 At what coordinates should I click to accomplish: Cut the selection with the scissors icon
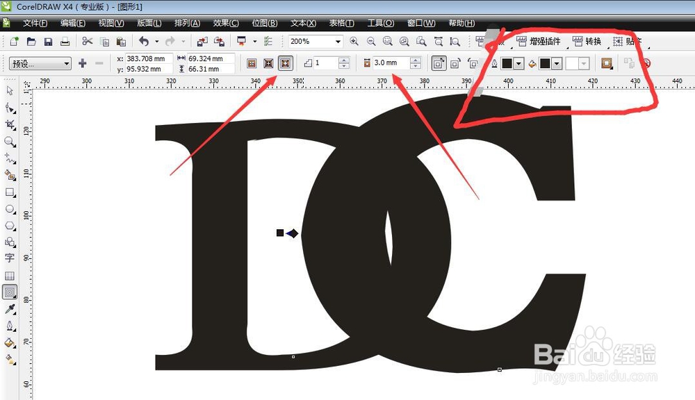[x=88, y=42]
